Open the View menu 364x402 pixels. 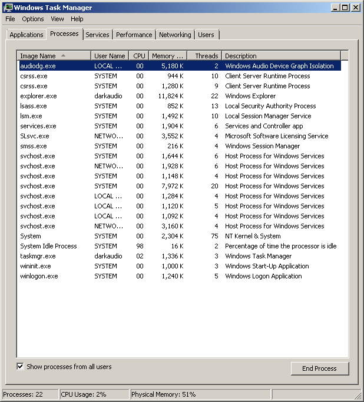tap(57, 19)
